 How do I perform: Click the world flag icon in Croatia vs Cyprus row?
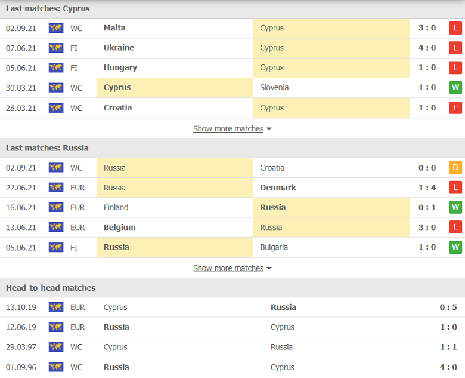[x=56, y=108]
